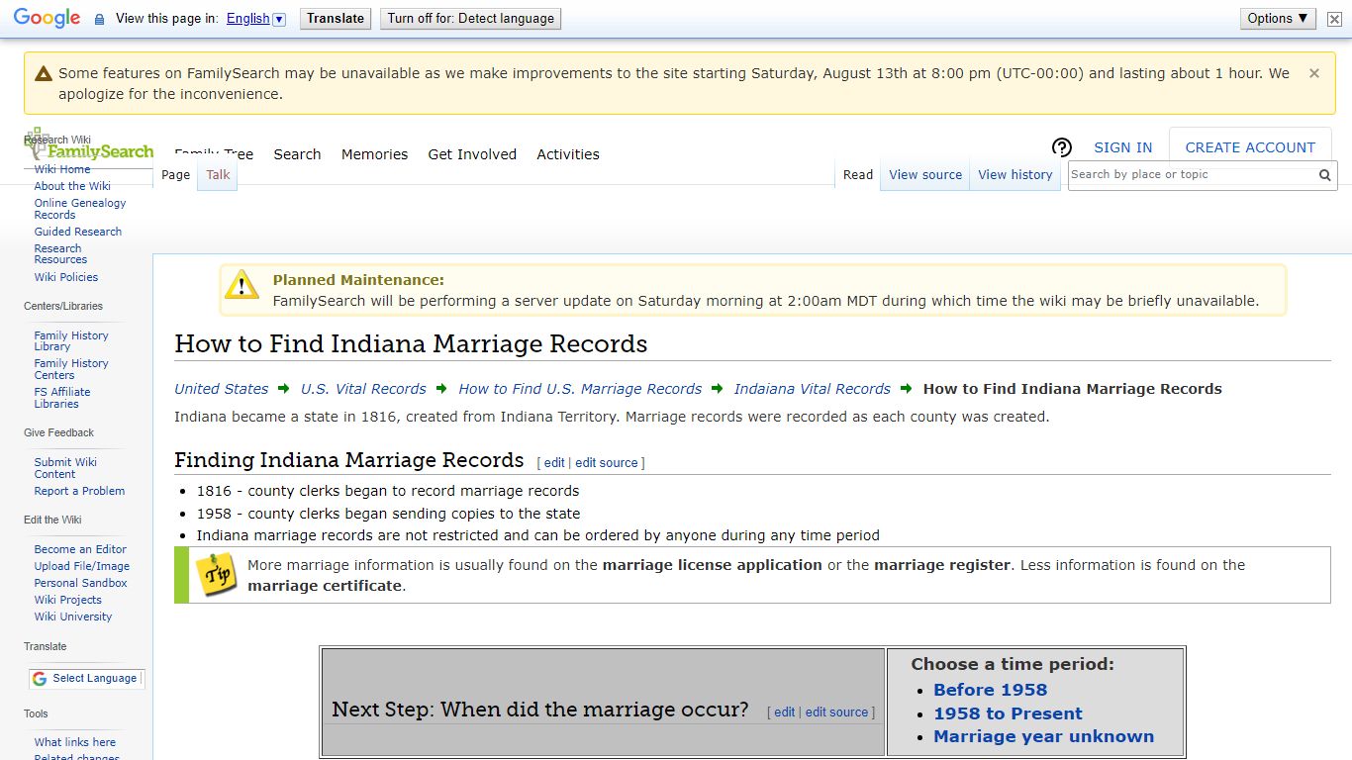Dismiss the yellow FamilySearch notice banner
The image size is (1352, 760).
coord(1314,73)
